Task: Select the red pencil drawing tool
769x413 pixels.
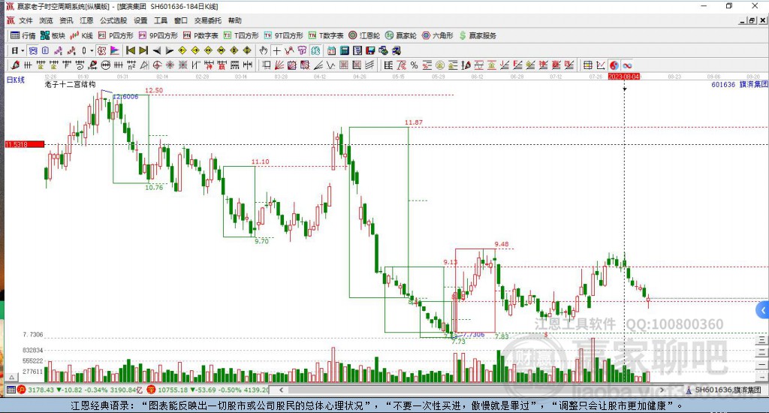Action: point(15,65)
